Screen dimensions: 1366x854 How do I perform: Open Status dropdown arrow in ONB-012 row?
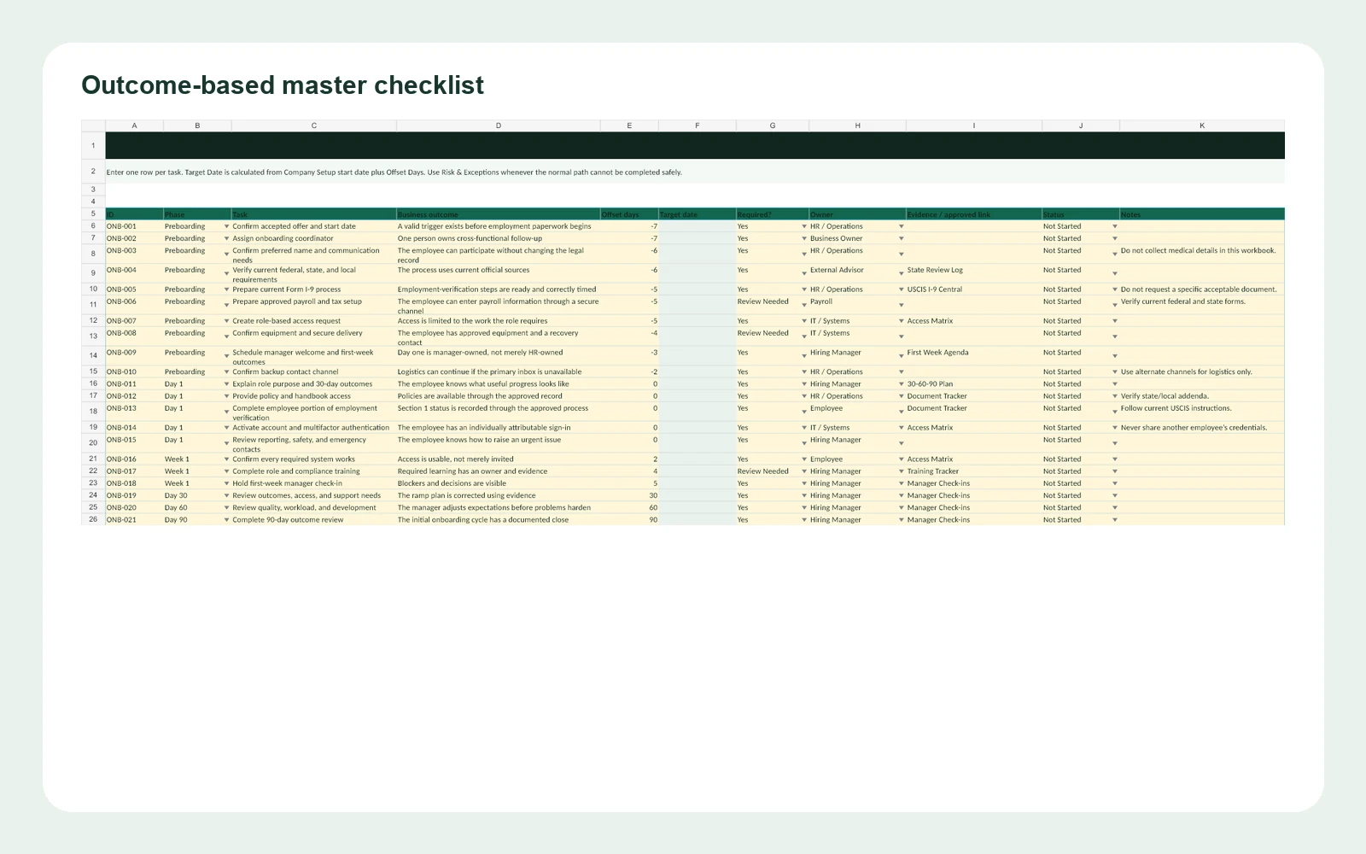click(x=1114, y=396)
